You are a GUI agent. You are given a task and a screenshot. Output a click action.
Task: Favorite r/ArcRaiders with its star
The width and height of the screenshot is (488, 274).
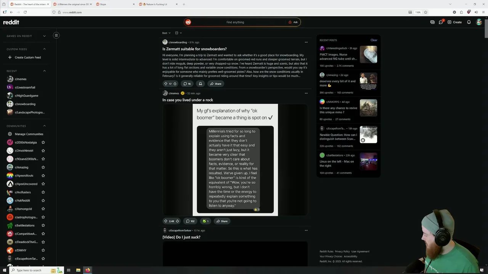click(x=43, y=192)
